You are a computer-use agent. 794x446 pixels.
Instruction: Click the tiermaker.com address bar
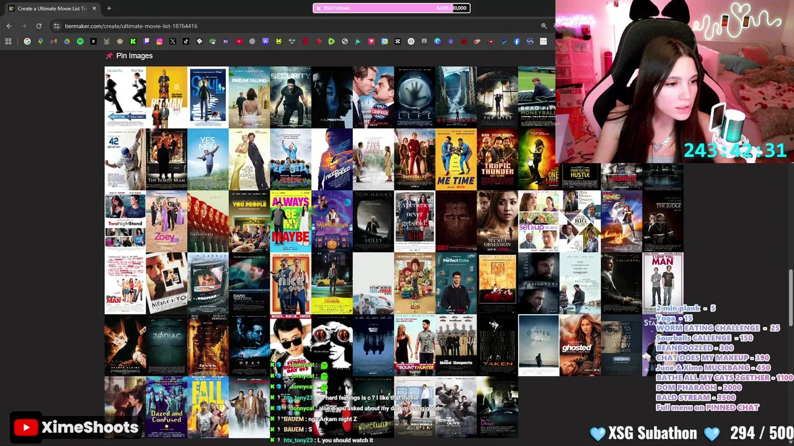coord(298,26)
